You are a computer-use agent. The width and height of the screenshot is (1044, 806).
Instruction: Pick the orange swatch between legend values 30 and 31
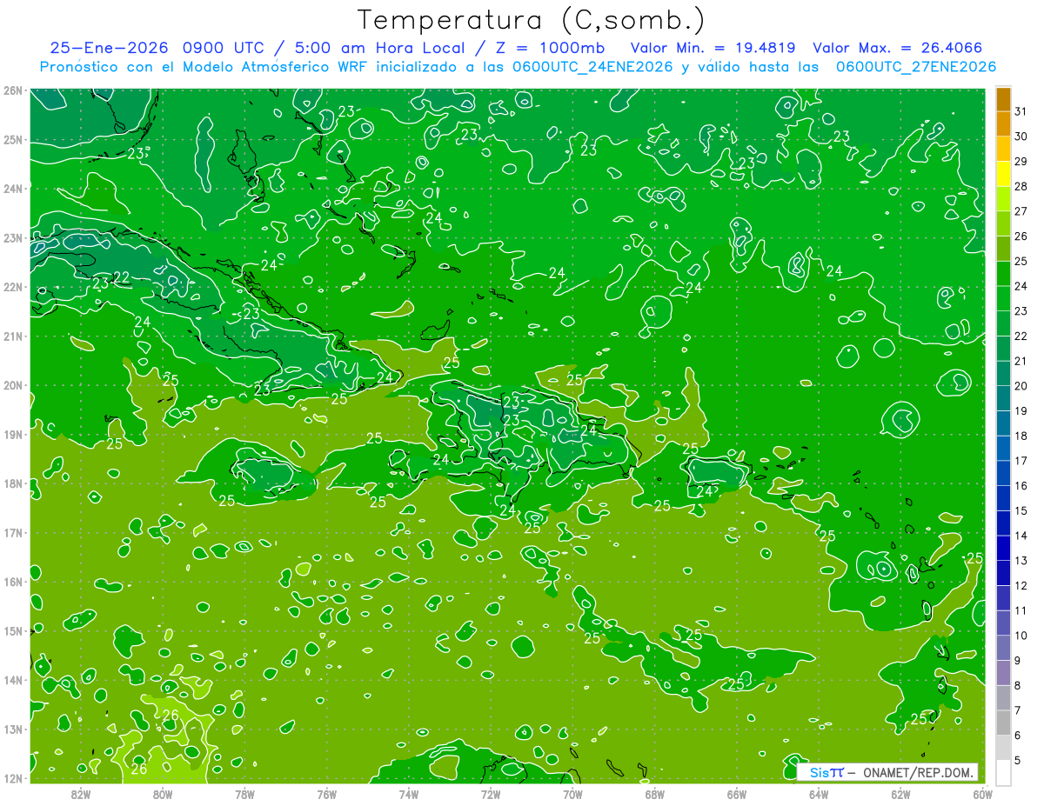point(1003,124)
